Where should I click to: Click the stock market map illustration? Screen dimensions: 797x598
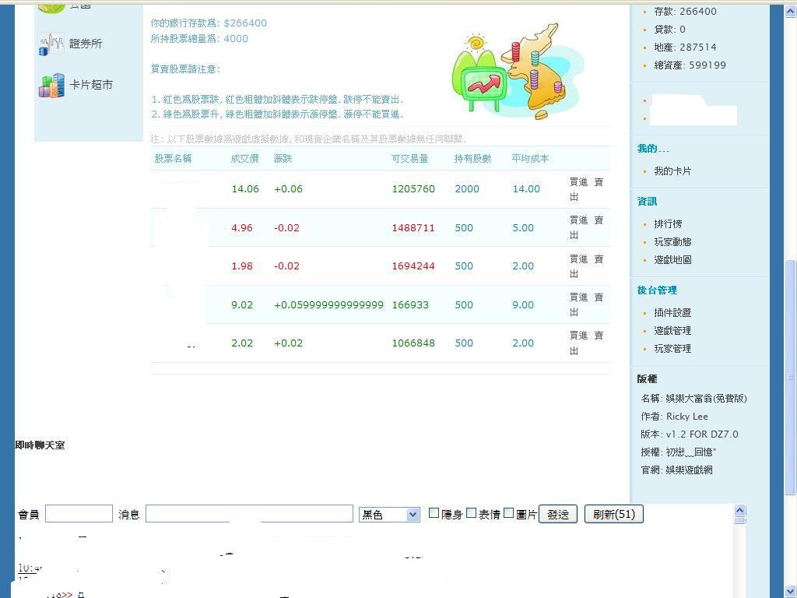(518, 70)
